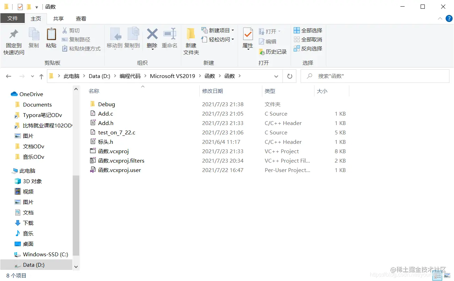
Task: Click the Delete (删除) X icon
Action: [152, 34]
